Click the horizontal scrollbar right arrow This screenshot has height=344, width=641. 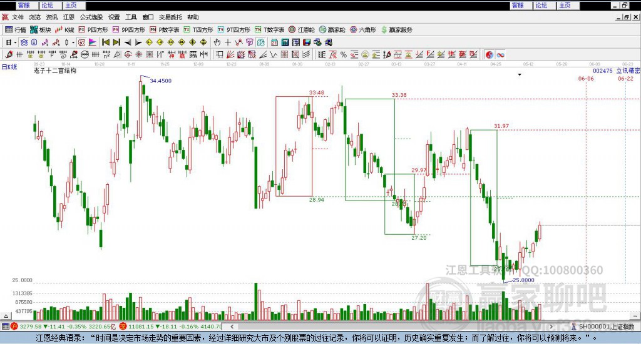click(551, 327)
